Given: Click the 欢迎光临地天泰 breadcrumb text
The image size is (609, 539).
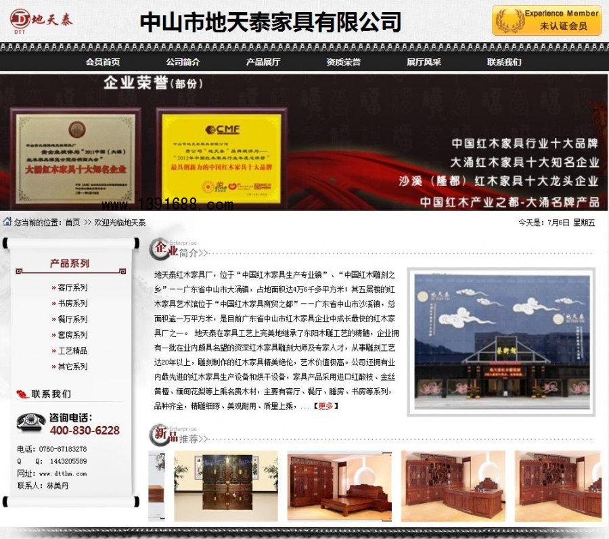Looking at the screenshot, I should click(120, 222).
